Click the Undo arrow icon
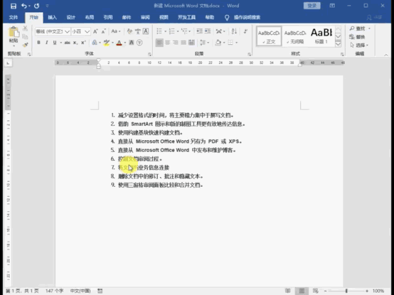 pos(23,6)
